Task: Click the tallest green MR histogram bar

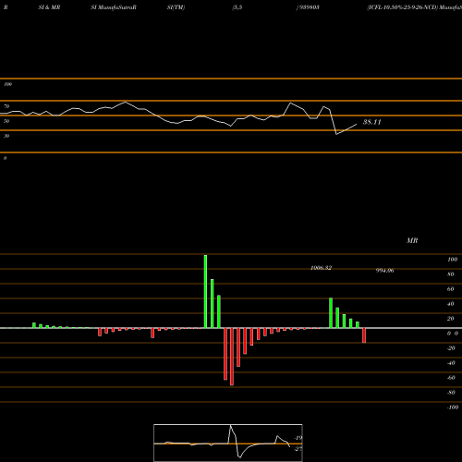Action: [x=205, y=291]
